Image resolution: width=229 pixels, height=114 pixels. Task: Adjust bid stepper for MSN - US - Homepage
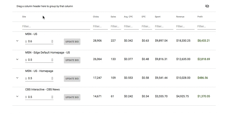click(52, 78)
